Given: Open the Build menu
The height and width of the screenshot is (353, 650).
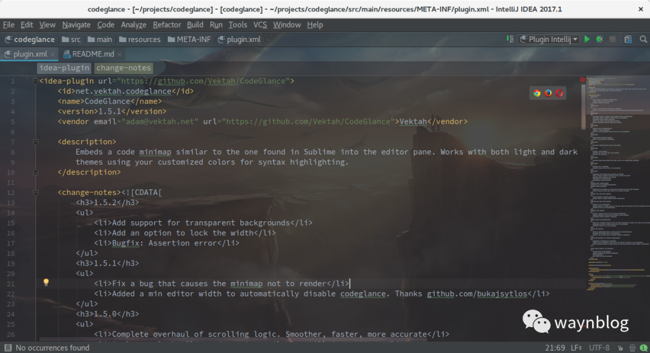Looking at the screenshot, I should tap(195, 25).
